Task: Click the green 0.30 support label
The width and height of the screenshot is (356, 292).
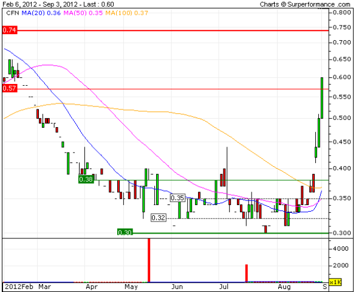Action: point(125,232)
